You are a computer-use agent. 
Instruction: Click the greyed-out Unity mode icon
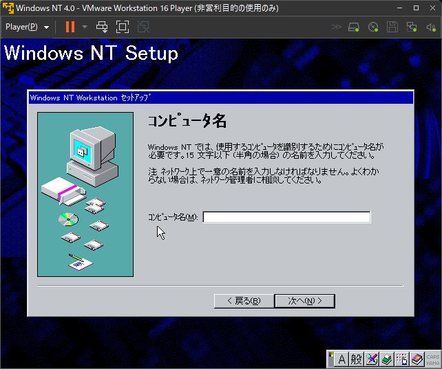[x=143, y=27]
